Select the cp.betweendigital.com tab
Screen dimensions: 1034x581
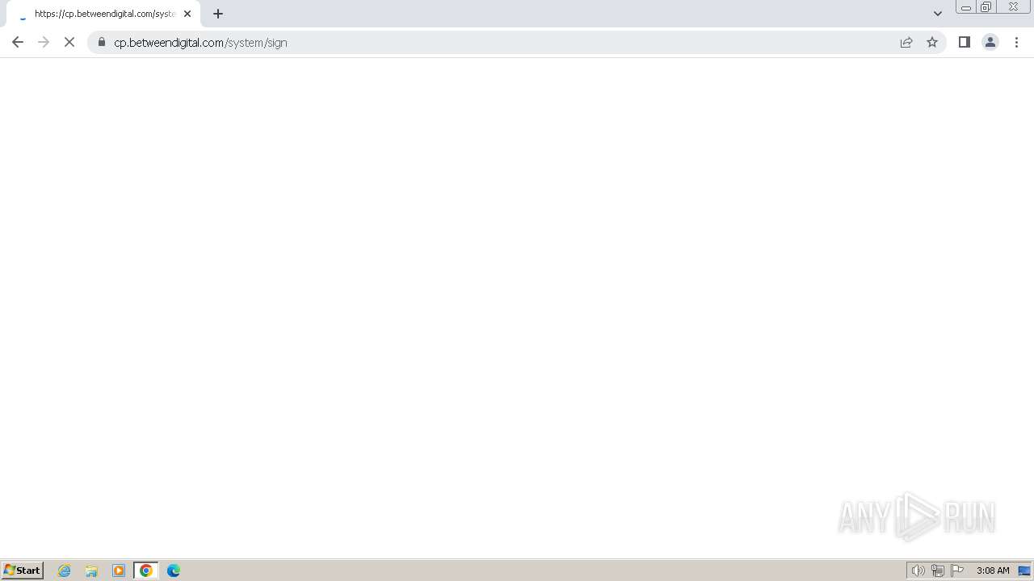(x=103, y=14)
